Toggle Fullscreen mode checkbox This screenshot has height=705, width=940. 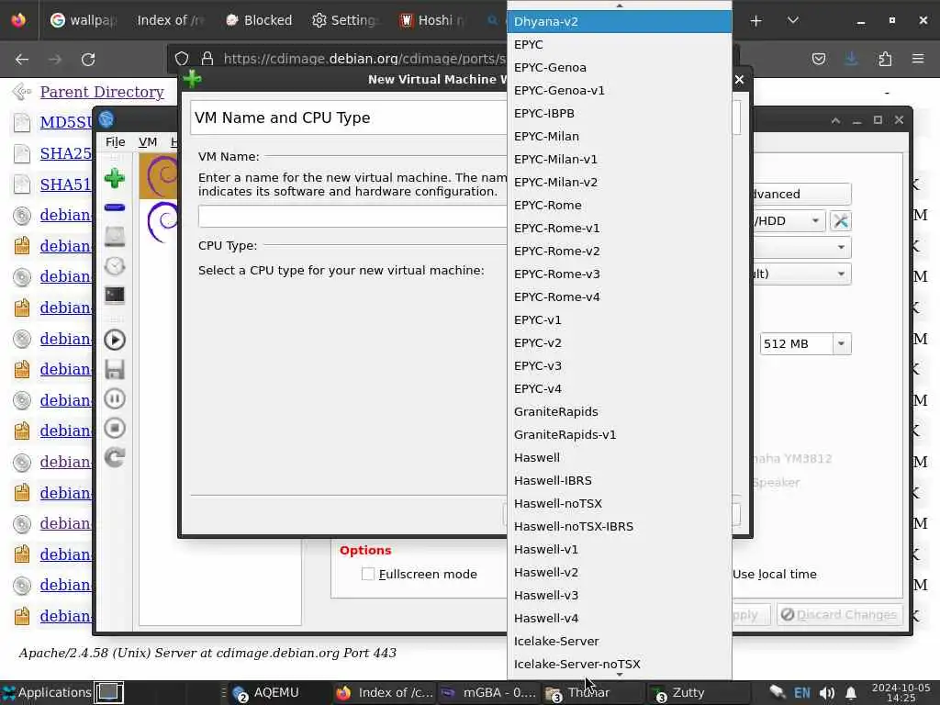point(368,575)
